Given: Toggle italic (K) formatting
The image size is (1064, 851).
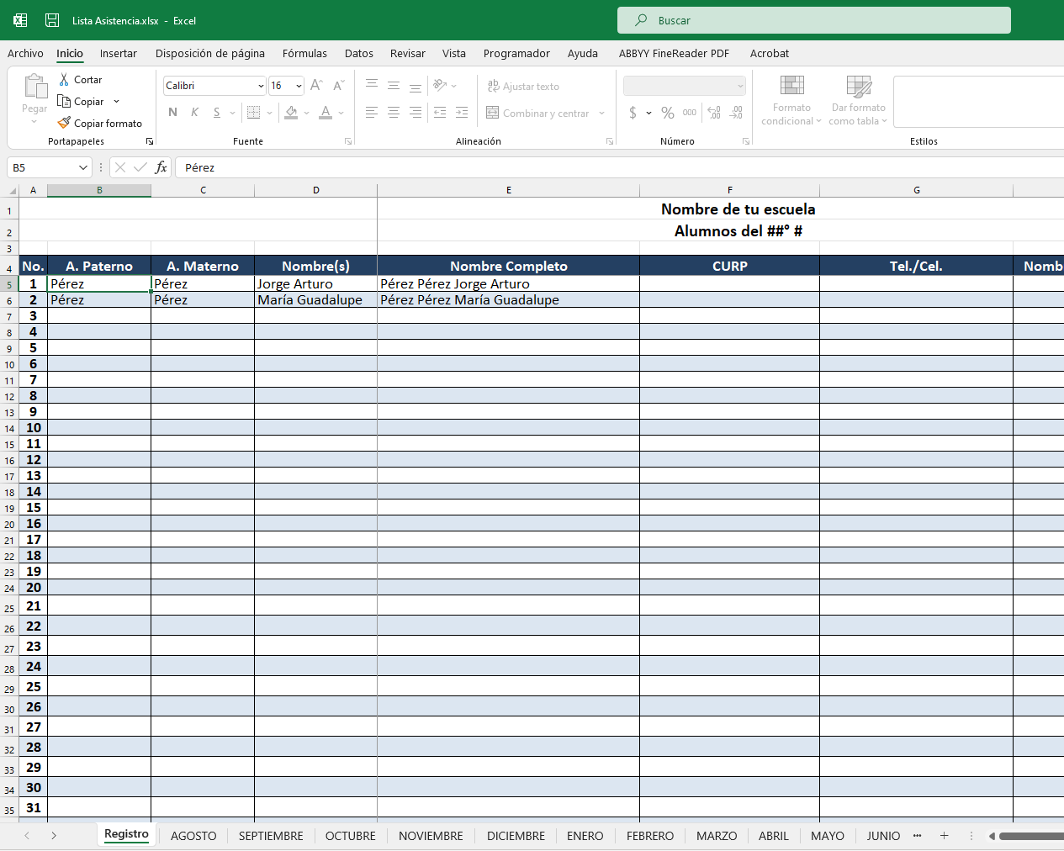Looking at the screenshot, I should click(x=194, y=113).
